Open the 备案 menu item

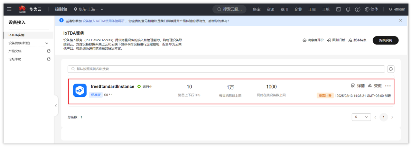(x=257, y=9)
